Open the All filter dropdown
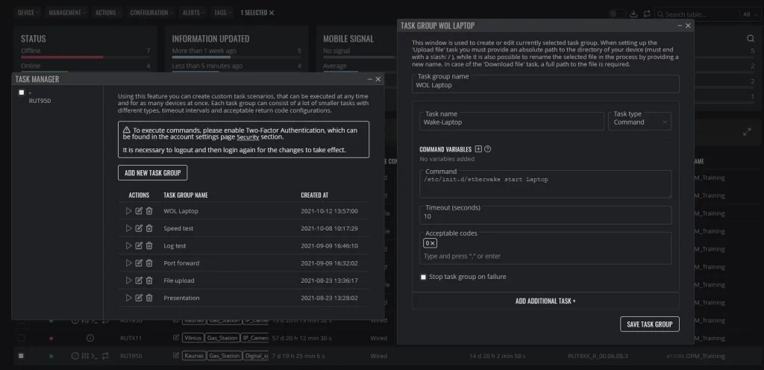Screen dimensions: 764x370 749,15
